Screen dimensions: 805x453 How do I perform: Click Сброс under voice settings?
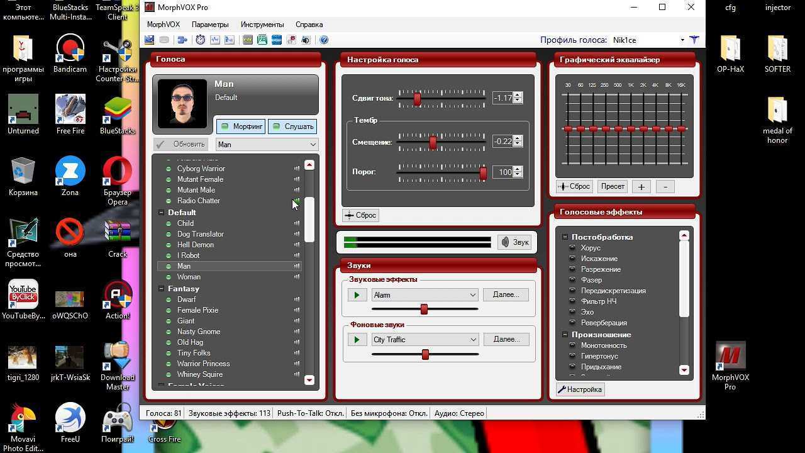tap(360, 215)
